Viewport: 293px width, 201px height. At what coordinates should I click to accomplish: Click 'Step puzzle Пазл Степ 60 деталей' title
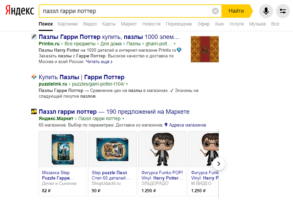[x=111, y=175]
